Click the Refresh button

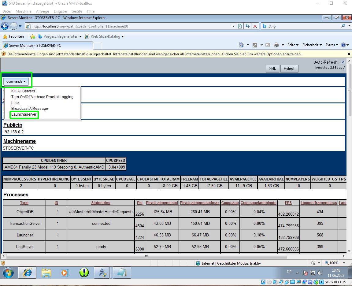click(289, 69)
